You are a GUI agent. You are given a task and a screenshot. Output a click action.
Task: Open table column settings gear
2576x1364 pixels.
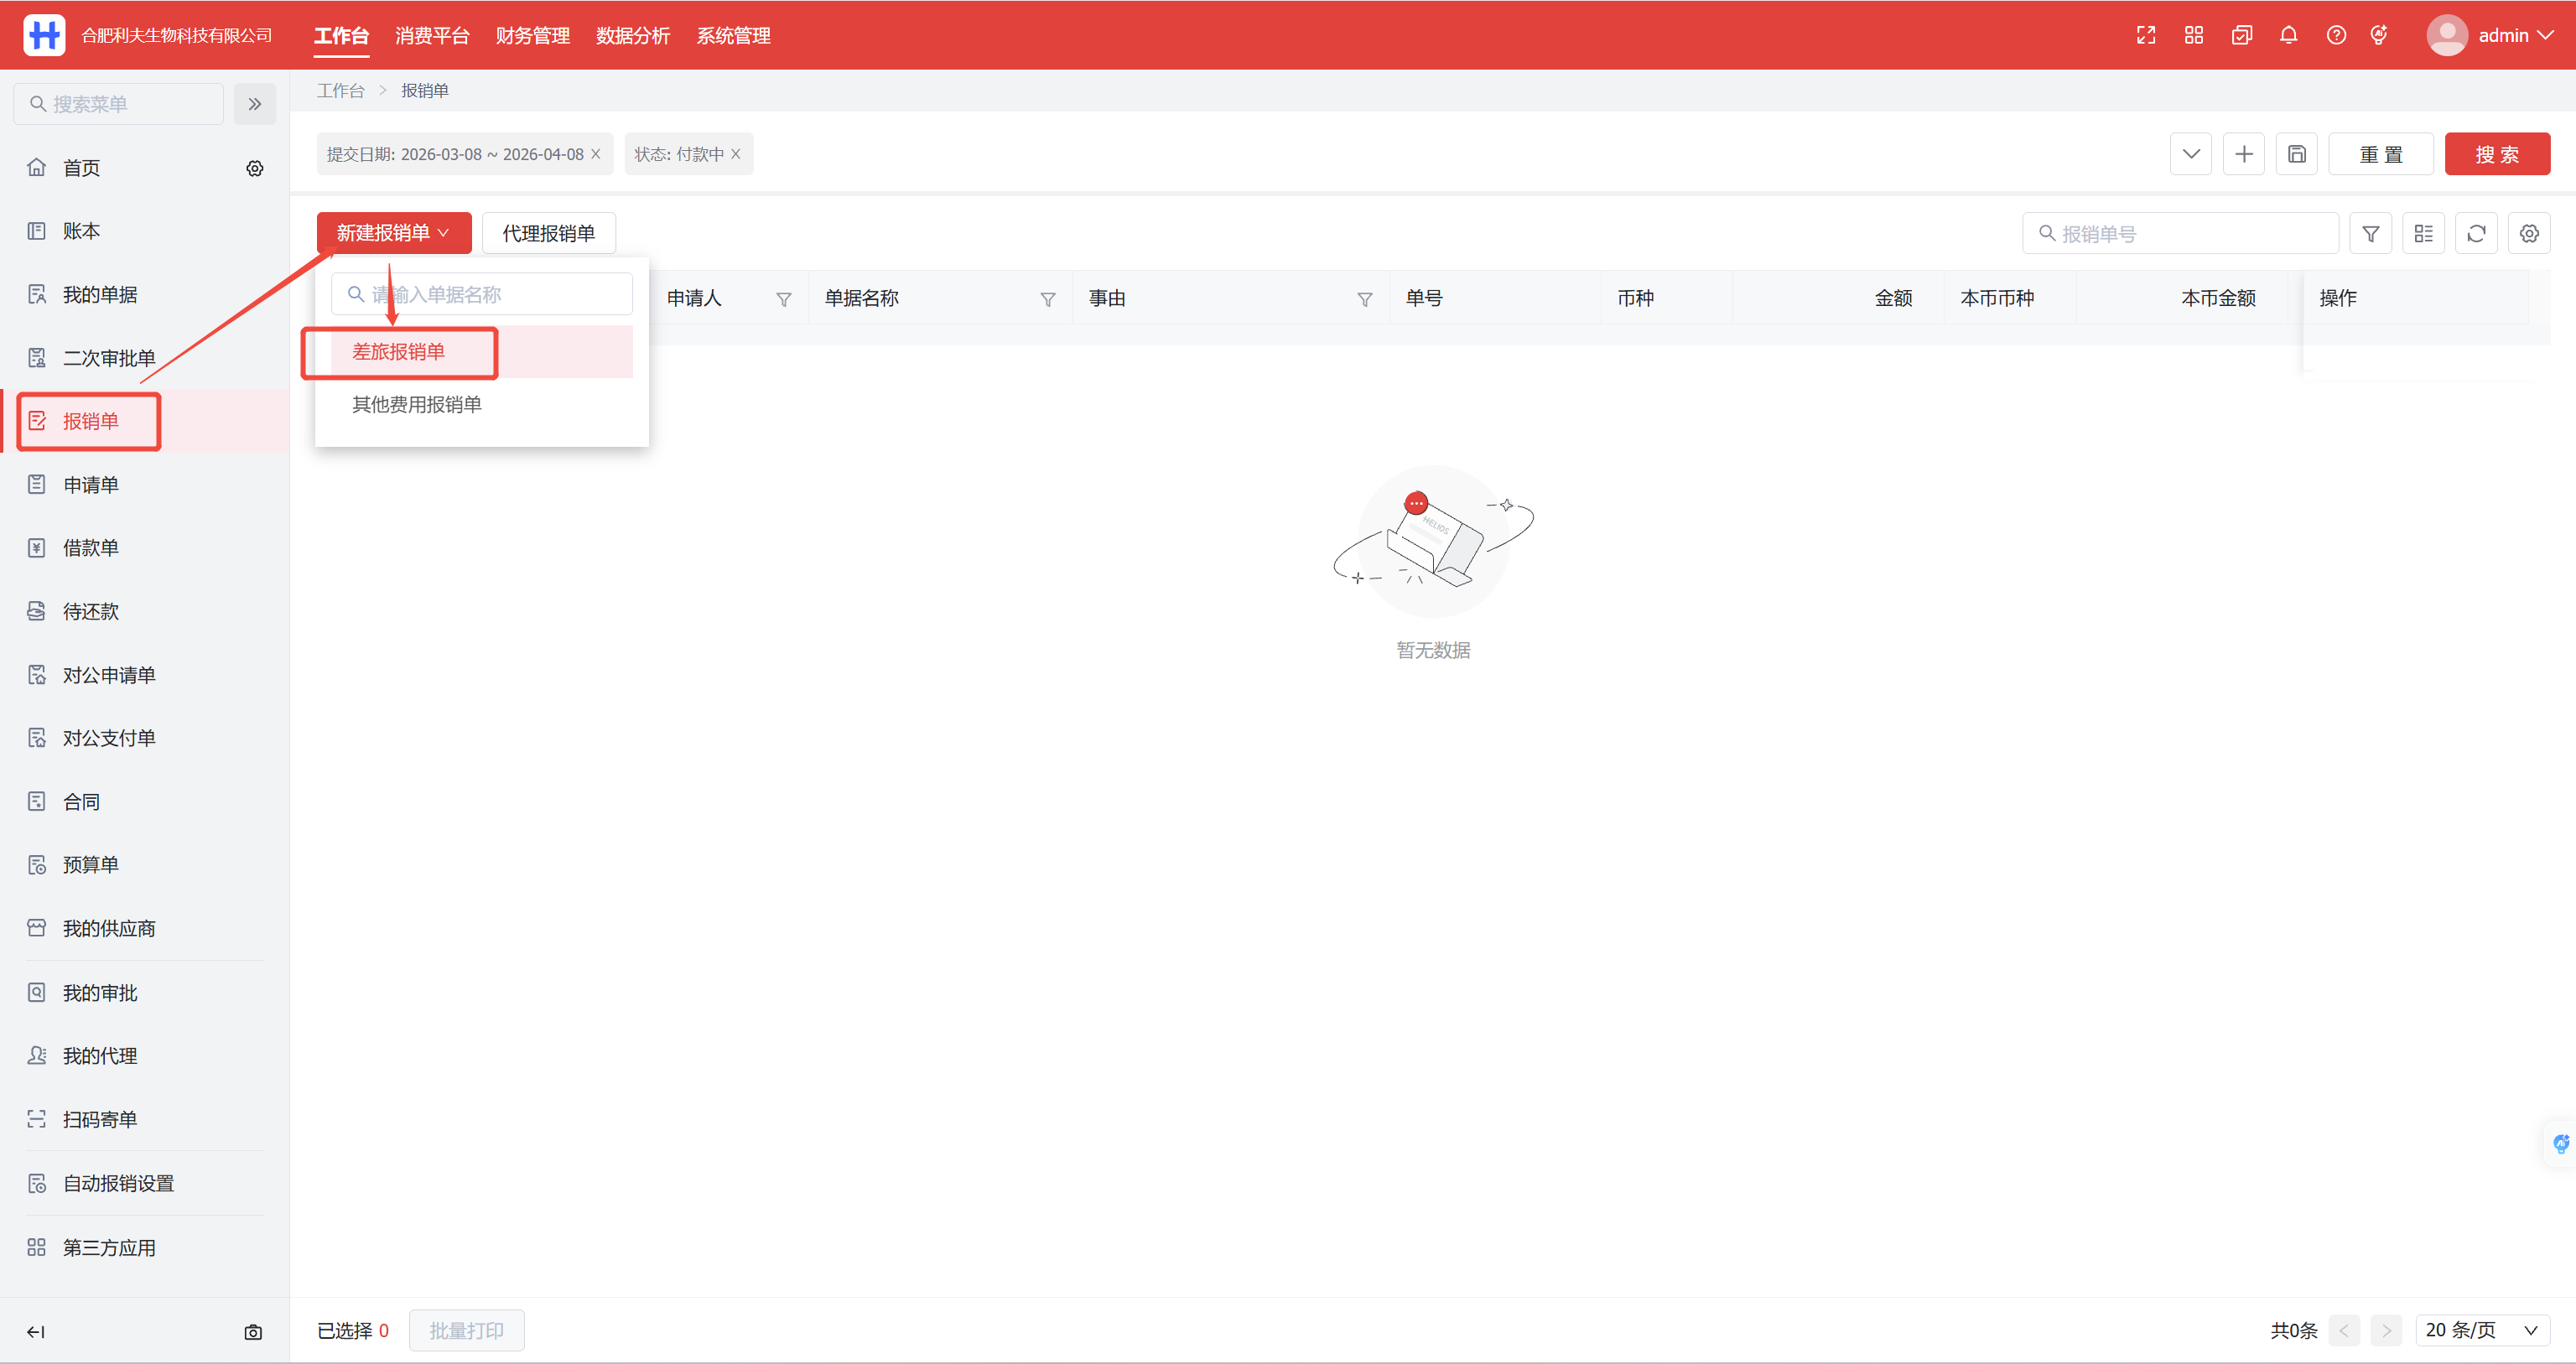click(x=2529, y=233)
